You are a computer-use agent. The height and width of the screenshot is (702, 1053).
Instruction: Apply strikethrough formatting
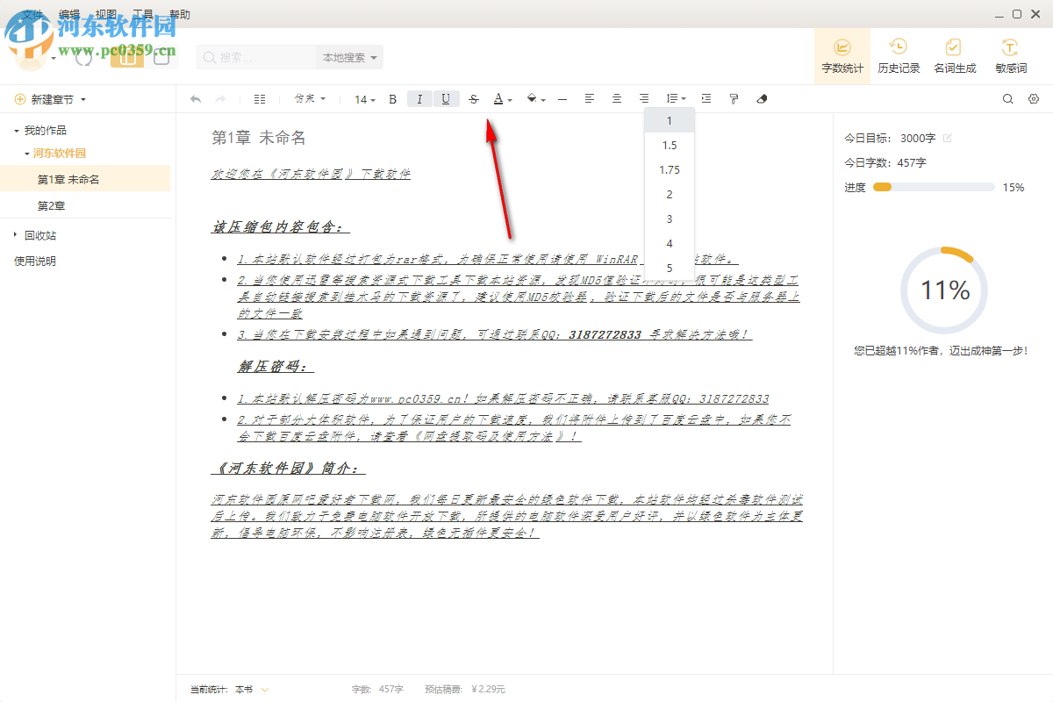pyautogui.click(x=473, y=98)
